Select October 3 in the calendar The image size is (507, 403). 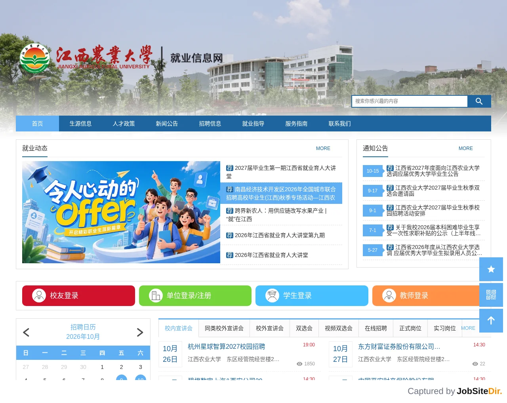(140, 367)
